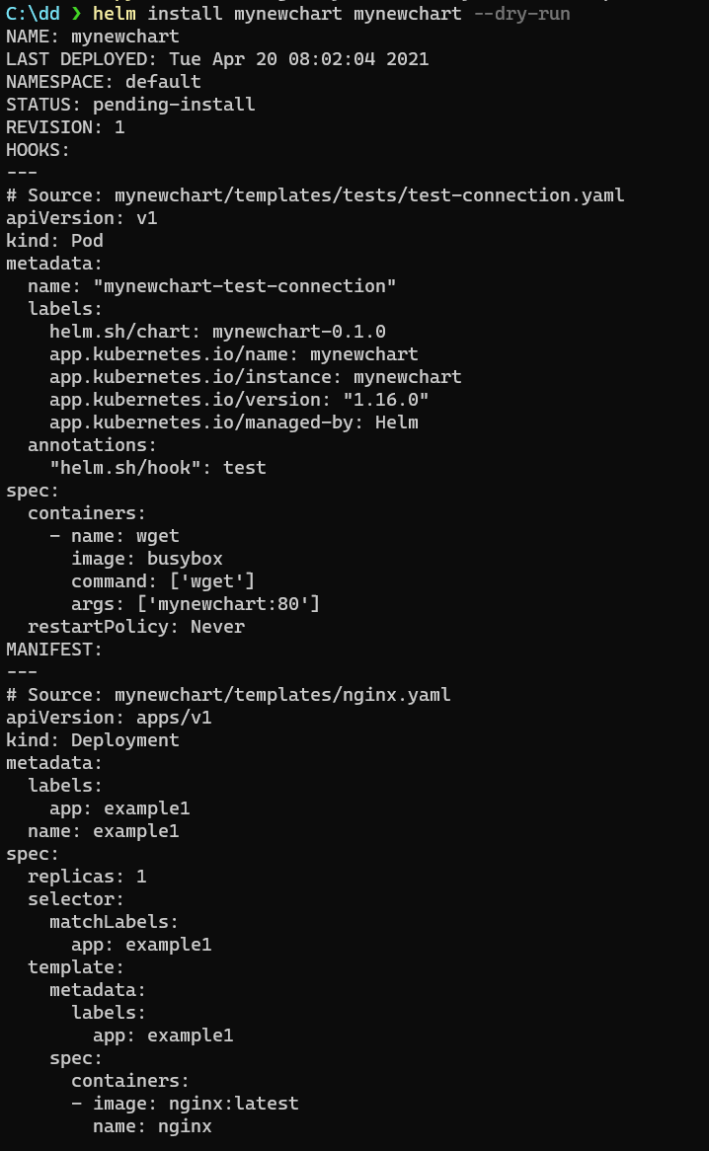The image size is (709, 1151).
Task: Click the managed-by: Helm label line
Action: point(234,422)
